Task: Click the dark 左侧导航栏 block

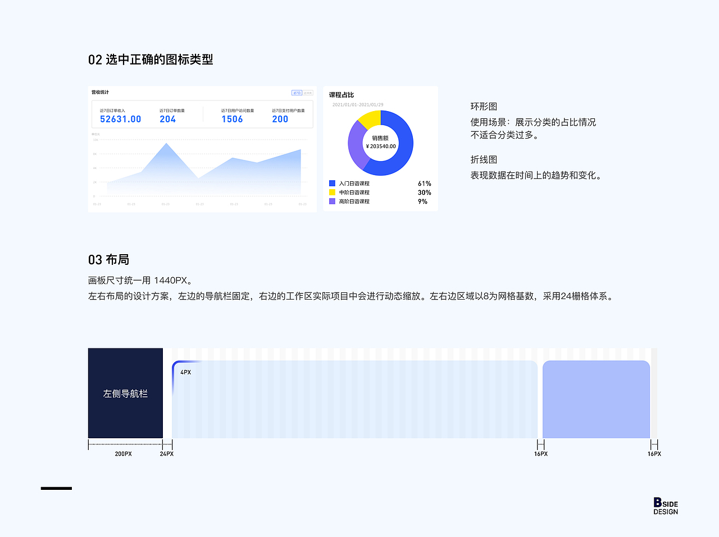Action: [x=125, y=393]
